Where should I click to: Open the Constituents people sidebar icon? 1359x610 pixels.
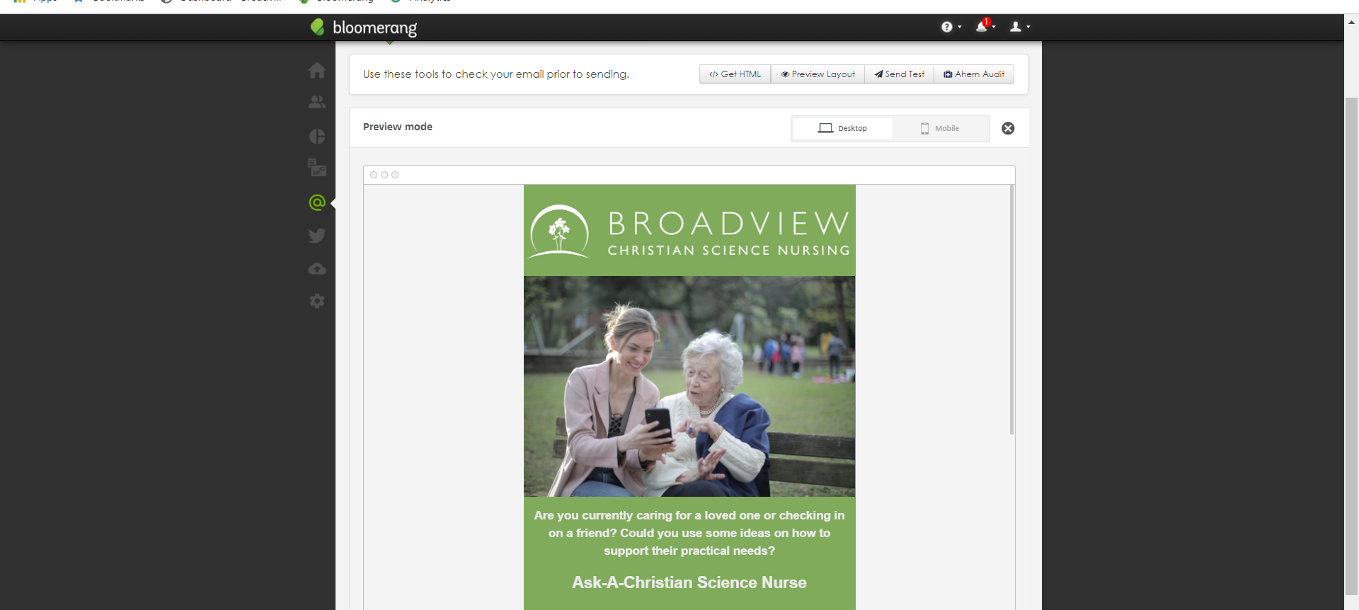coord(317,103)
